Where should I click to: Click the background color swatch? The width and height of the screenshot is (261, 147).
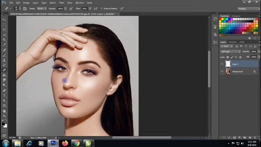[x=6, y=126]
